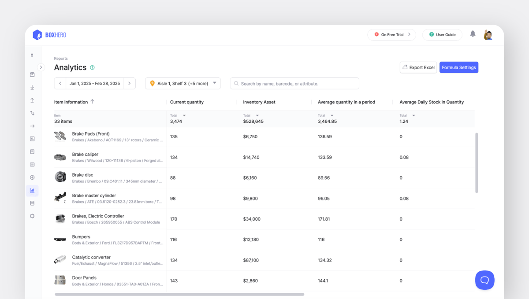Go to the next date range
The height and width of the screenshot is (299, 529).
[x=129, y=83]
